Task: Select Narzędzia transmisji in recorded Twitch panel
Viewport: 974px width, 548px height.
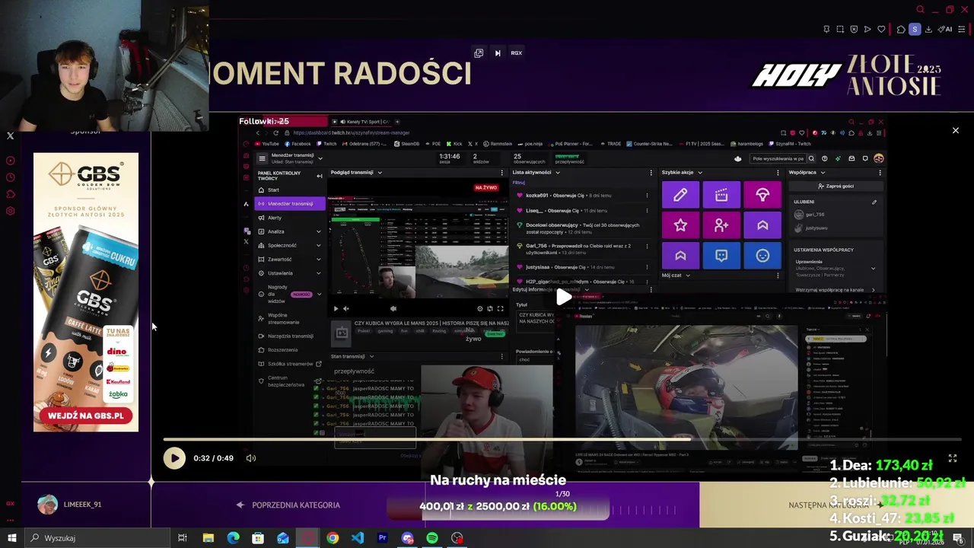Action: (x=290, y=336)
